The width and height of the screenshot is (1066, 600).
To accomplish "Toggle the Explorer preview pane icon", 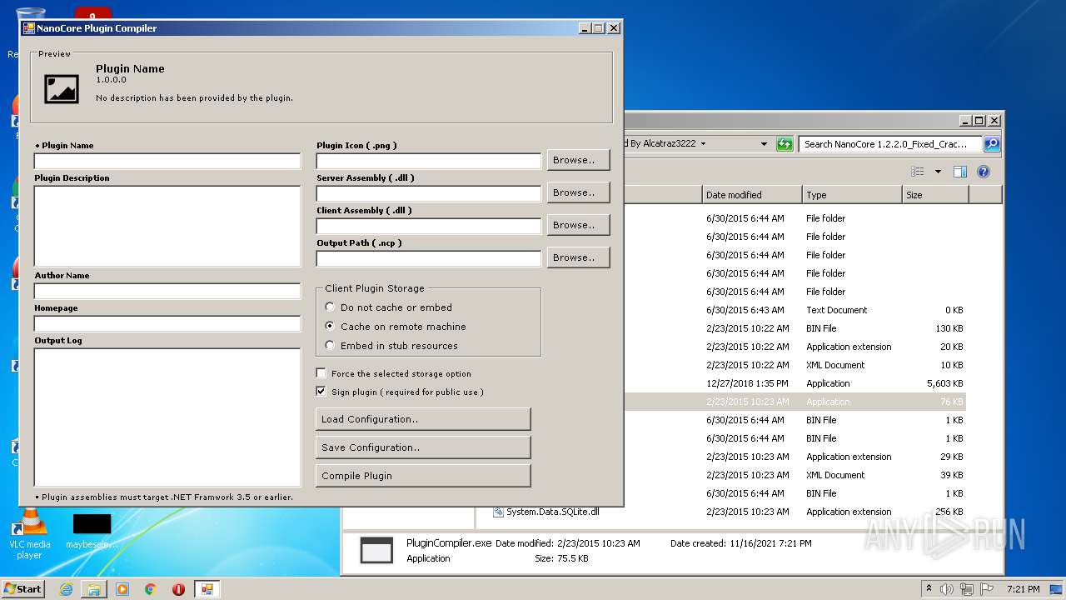I will click(959, 172).
